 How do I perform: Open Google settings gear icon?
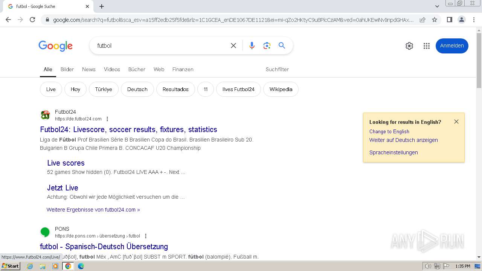409,46
